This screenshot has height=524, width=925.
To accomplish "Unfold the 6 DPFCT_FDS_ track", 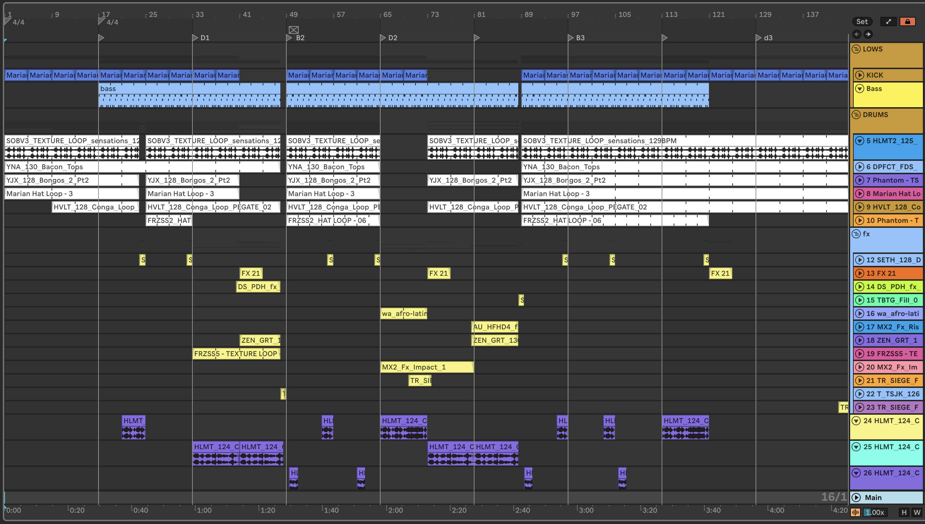I will [x=860, y=167].
